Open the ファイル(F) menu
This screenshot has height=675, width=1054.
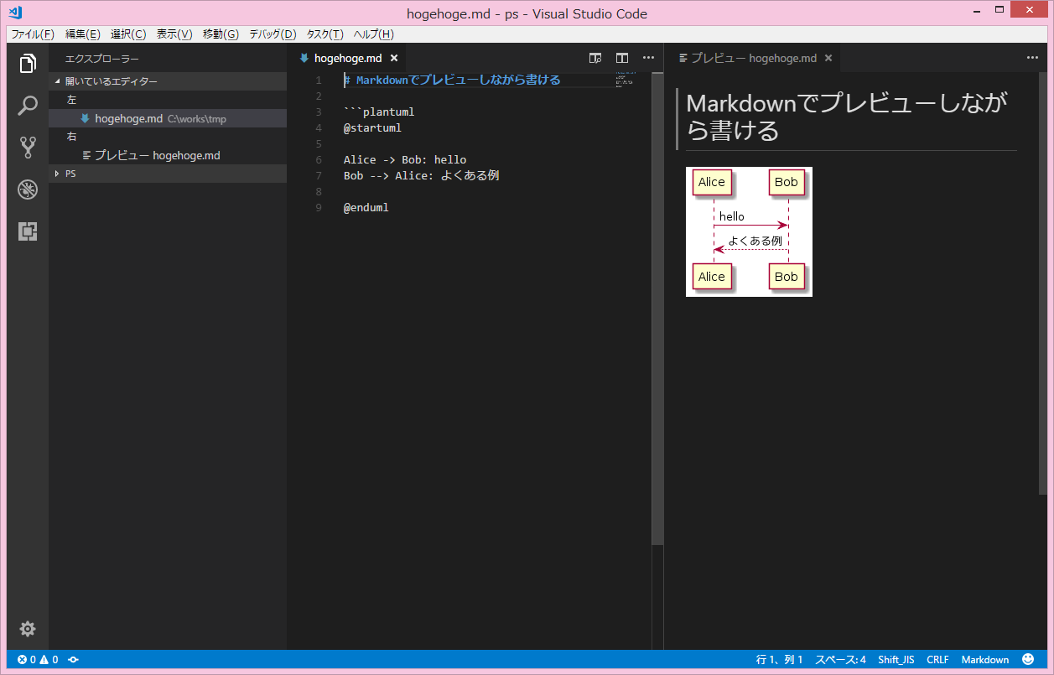pyautogui.click(x=33, y=34)
